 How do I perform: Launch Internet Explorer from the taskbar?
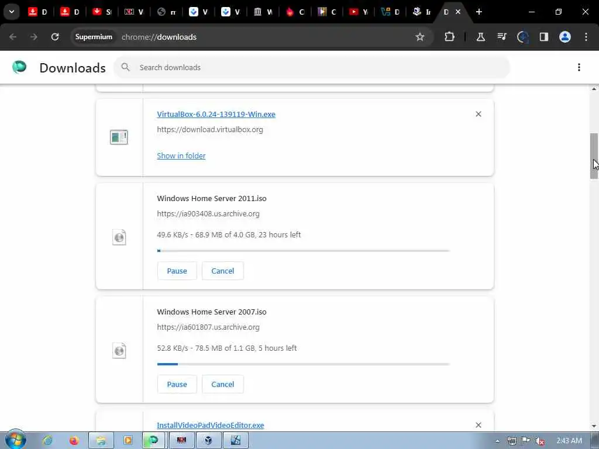(48, 441)
